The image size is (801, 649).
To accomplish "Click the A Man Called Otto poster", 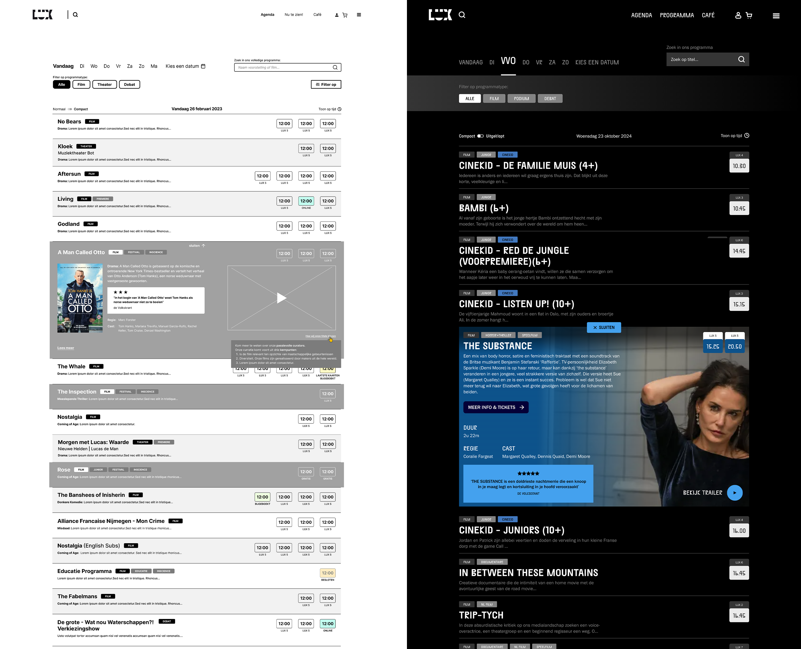I will (x=80, y=298).
